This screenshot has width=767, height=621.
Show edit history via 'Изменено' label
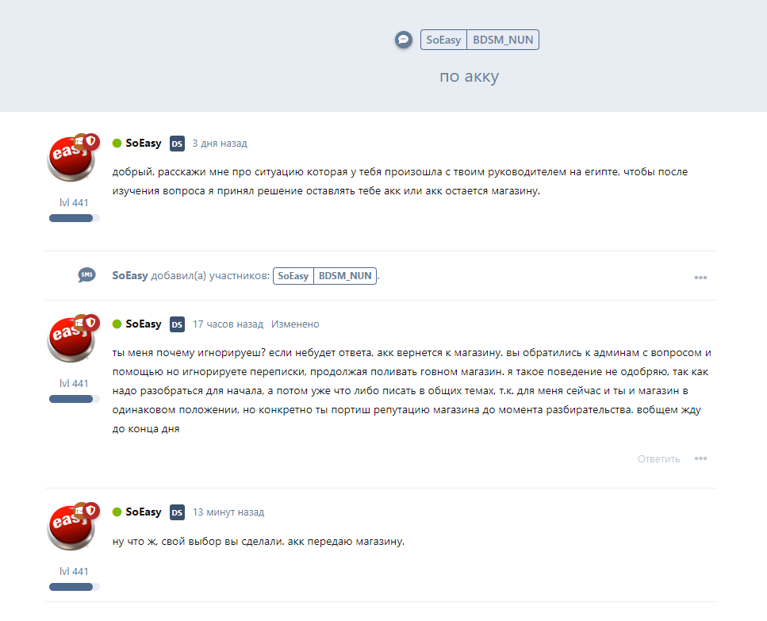[295, 324]
